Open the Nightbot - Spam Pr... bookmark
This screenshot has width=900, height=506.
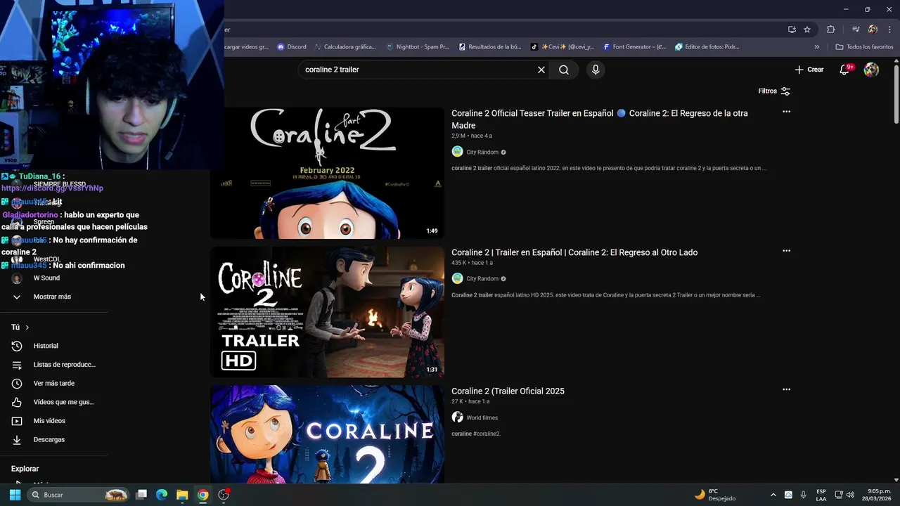pyautogui.click(x=418, y=47)
